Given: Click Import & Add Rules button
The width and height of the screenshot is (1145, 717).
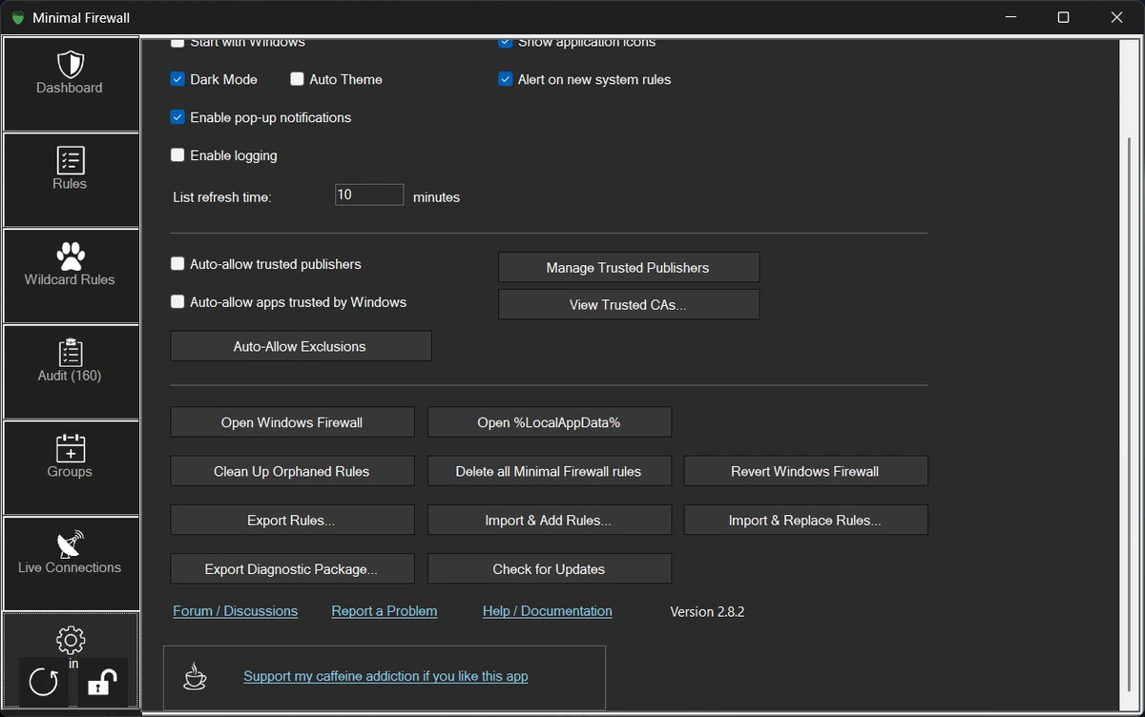Looking at the screenshot, I should (x=550, y=520).
